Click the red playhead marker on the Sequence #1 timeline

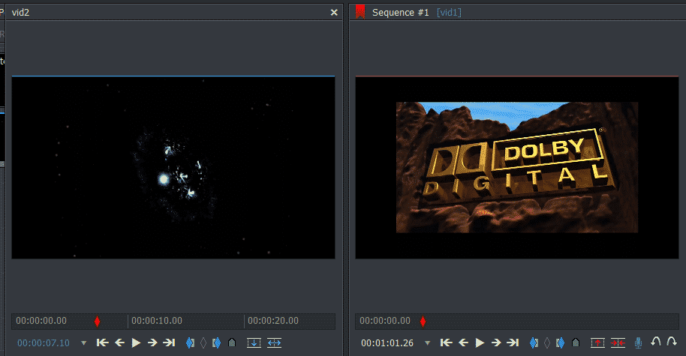click(x=423, y=322)
